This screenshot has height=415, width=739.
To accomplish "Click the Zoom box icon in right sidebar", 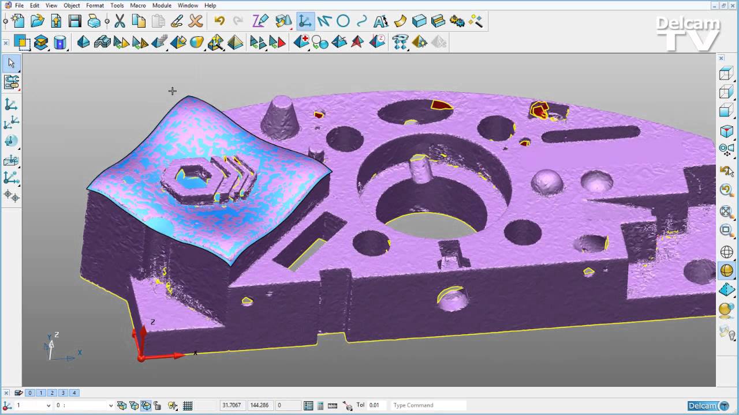I will 726,231.
